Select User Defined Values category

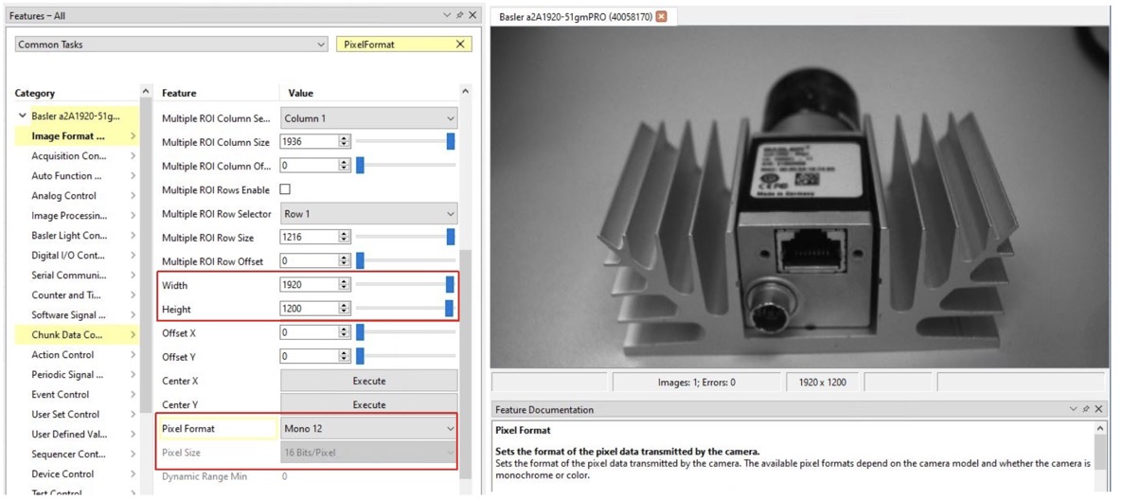(x=69, y=435)
